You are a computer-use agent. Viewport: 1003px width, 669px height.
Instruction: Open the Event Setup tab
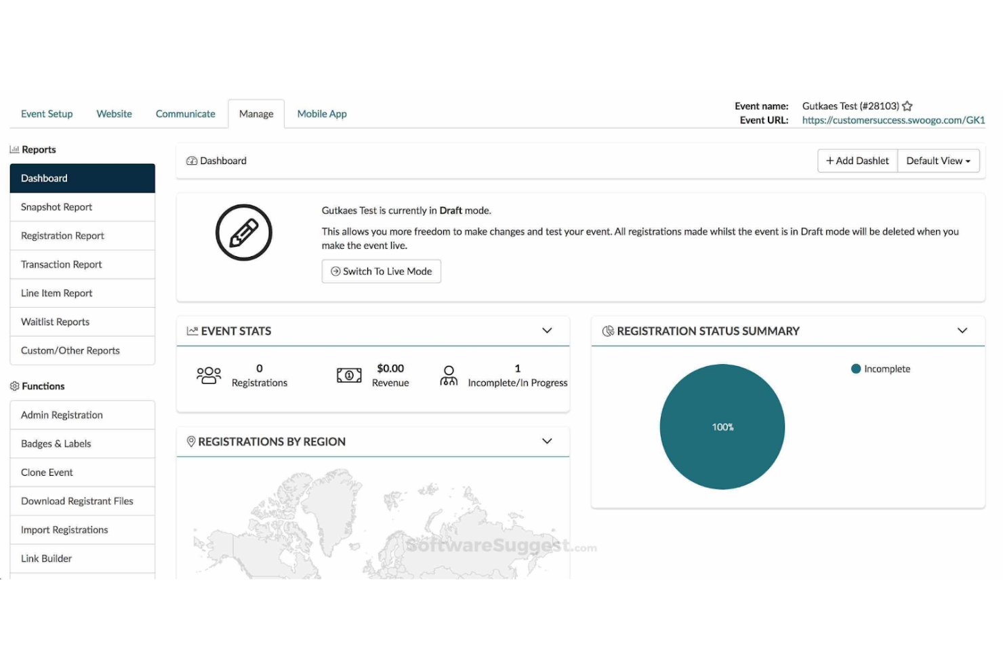coord(47,114)
